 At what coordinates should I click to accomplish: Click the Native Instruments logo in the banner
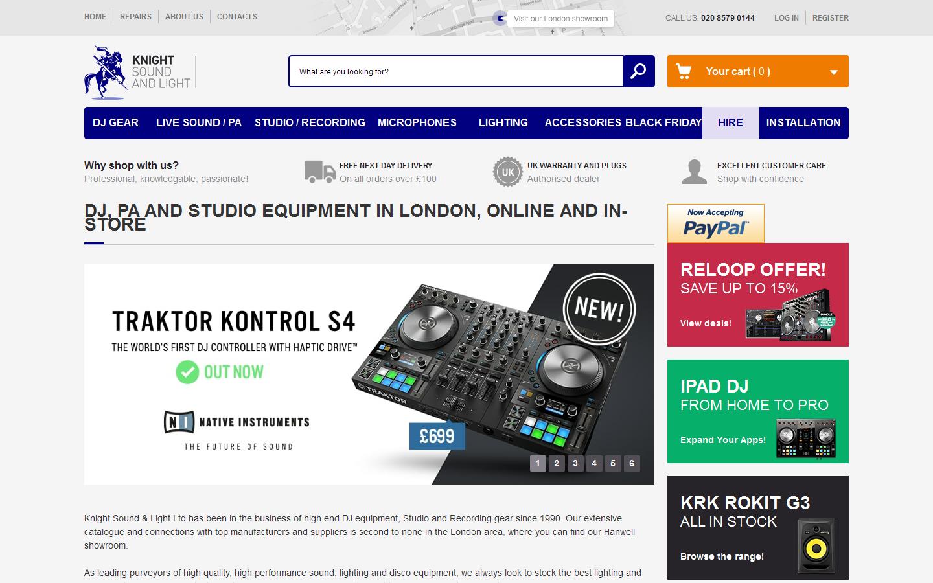pos(236,422)
